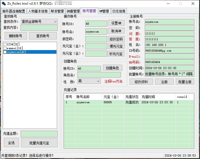Switch to the GM管理 tab

[x=104, y=11]
